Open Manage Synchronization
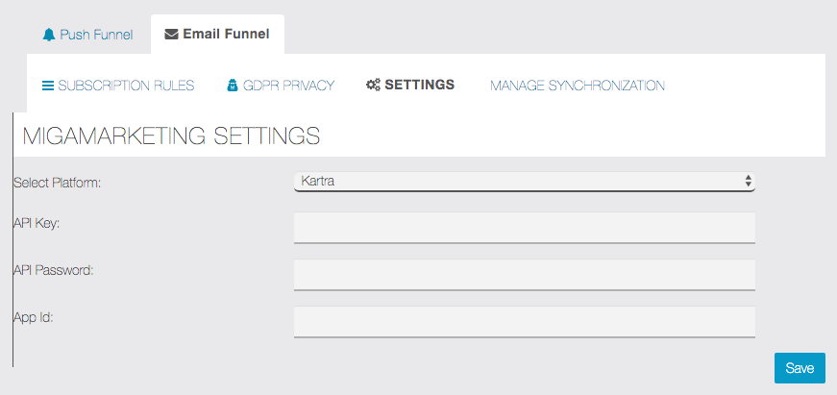837x395 pixels. click(578, 86)
